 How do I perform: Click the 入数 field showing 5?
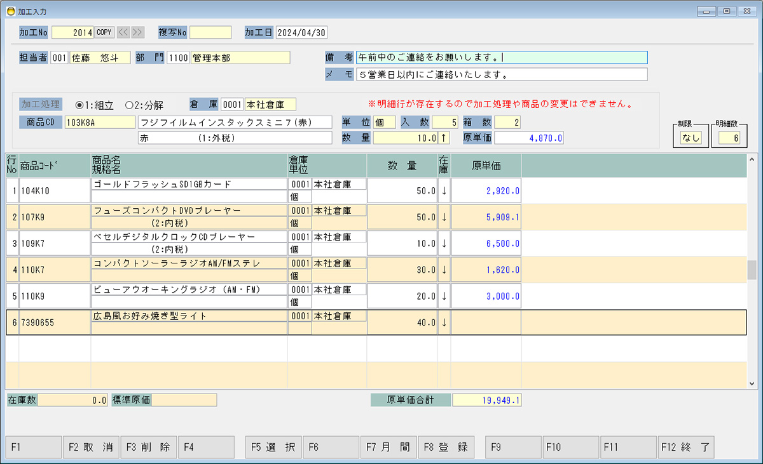[445, 122]
